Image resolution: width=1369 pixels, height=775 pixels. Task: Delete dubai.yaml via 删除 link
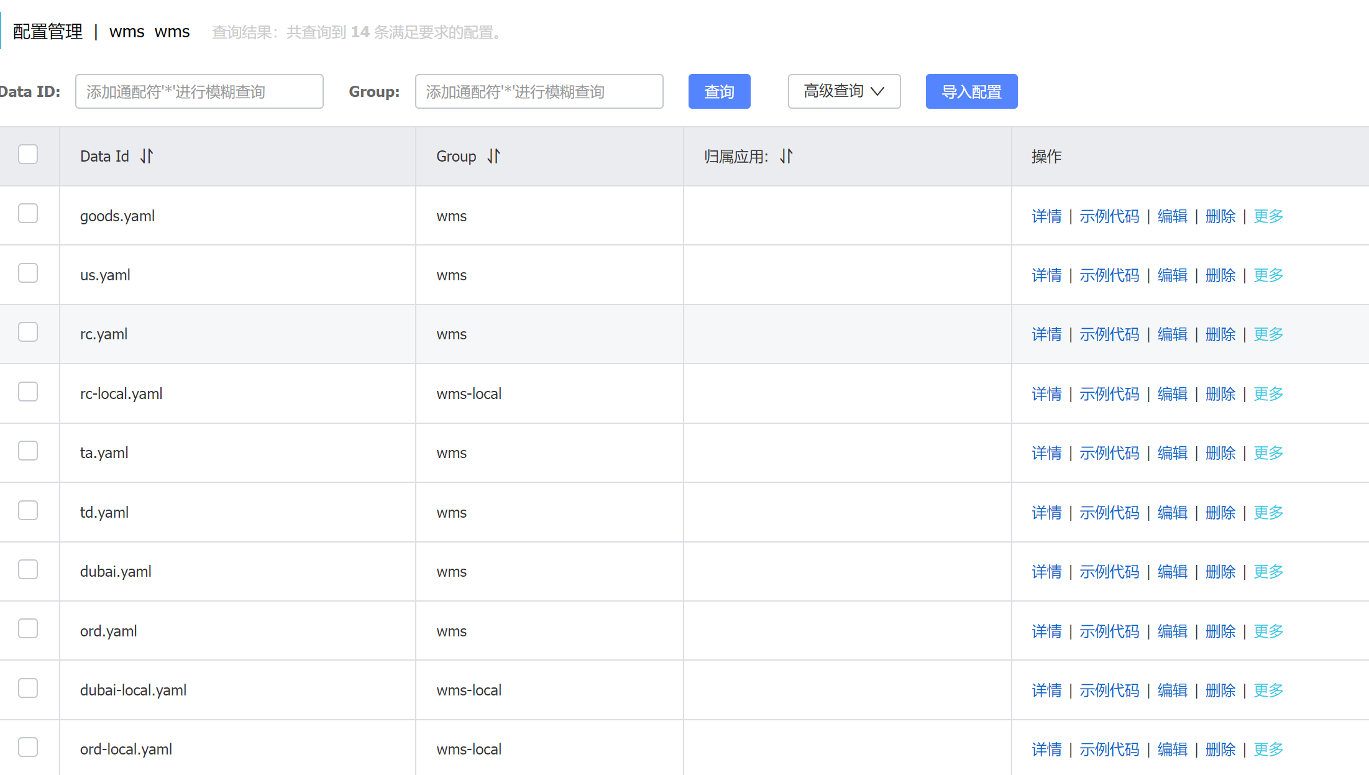pos(1220,572)
